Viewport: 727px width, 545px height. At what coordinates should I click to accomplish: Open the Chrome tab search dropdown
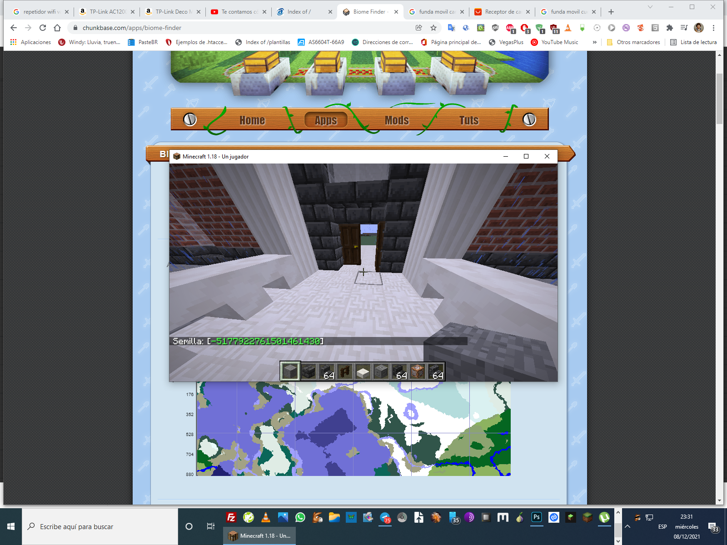pos(650,7)
